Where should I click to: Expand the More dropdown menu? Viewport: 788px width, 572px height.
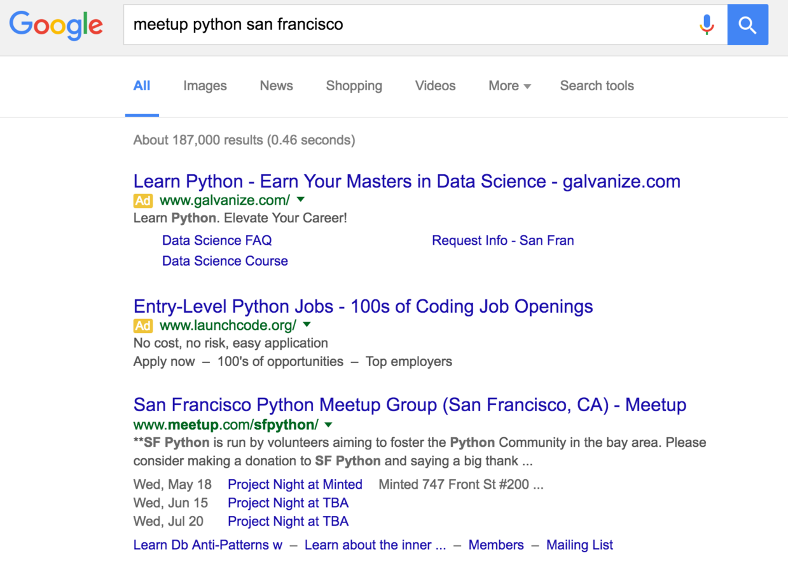tap(509, 86)
